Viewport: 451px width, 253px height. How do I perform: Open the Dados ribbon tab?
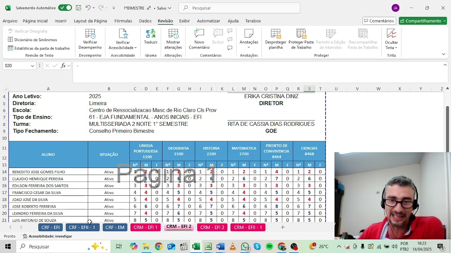pos(145,21)
